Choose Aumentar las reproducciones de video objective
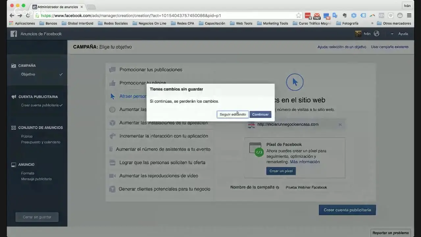 pyautogui.click(x=159, y=176)
